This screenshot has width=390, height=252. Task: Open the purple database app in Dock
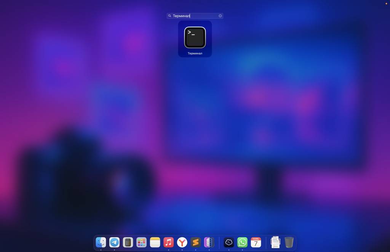(209, 242)
